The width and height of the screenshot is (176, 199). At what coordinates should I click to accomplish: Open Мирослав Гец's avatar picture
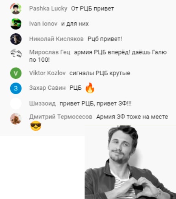pos(16,54)
